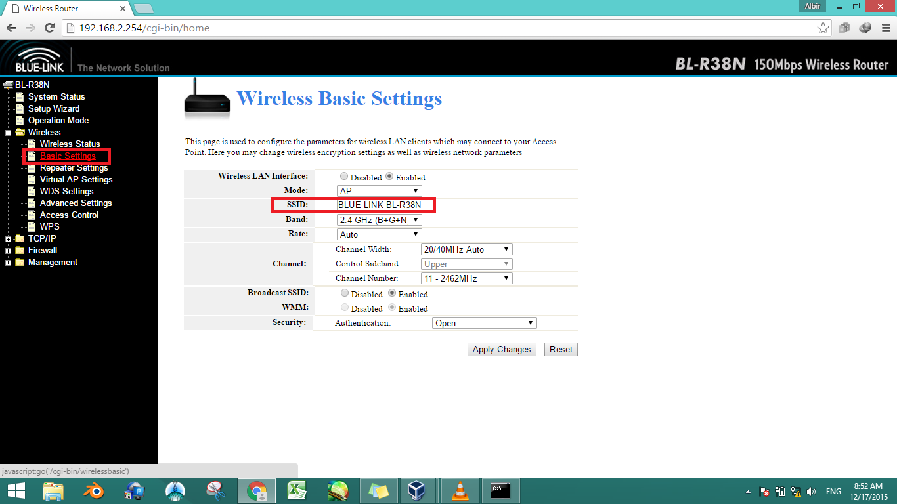This screenshot has width=897, height=504.
Task: Click the Apply Changes button
Action: coord(501,349)
